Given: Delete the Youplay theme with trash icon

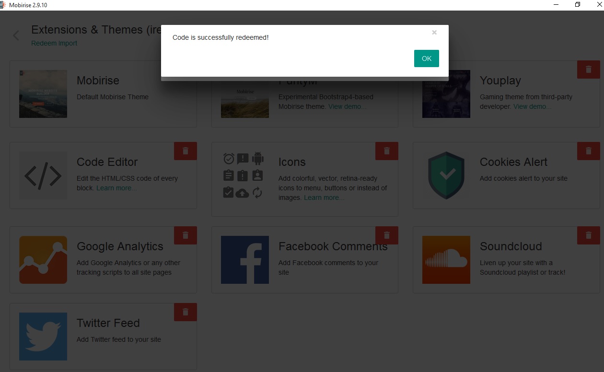Looking at the screenshot, I should tap(588, 70).
